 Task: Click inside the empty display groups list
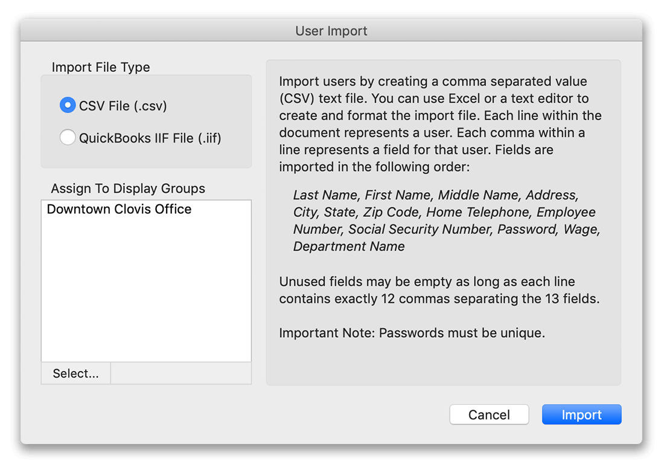pos(145,290)
